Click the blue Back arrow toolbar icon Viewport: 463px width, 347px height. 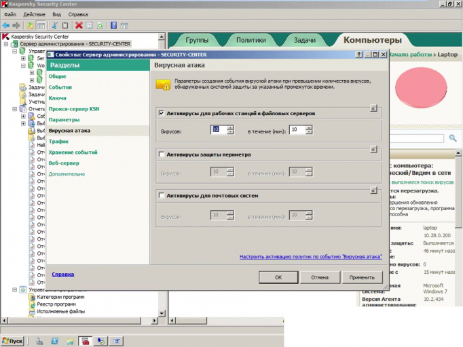[x=6, y=26]
